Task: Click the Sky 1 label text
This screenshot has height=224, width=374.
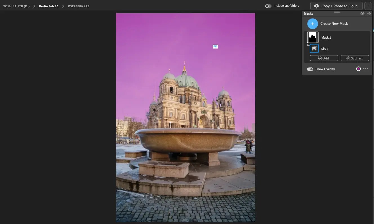Action: point(325,49)
